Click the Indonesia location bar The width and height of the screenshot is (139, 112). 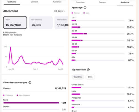click(x=98, y=107)
